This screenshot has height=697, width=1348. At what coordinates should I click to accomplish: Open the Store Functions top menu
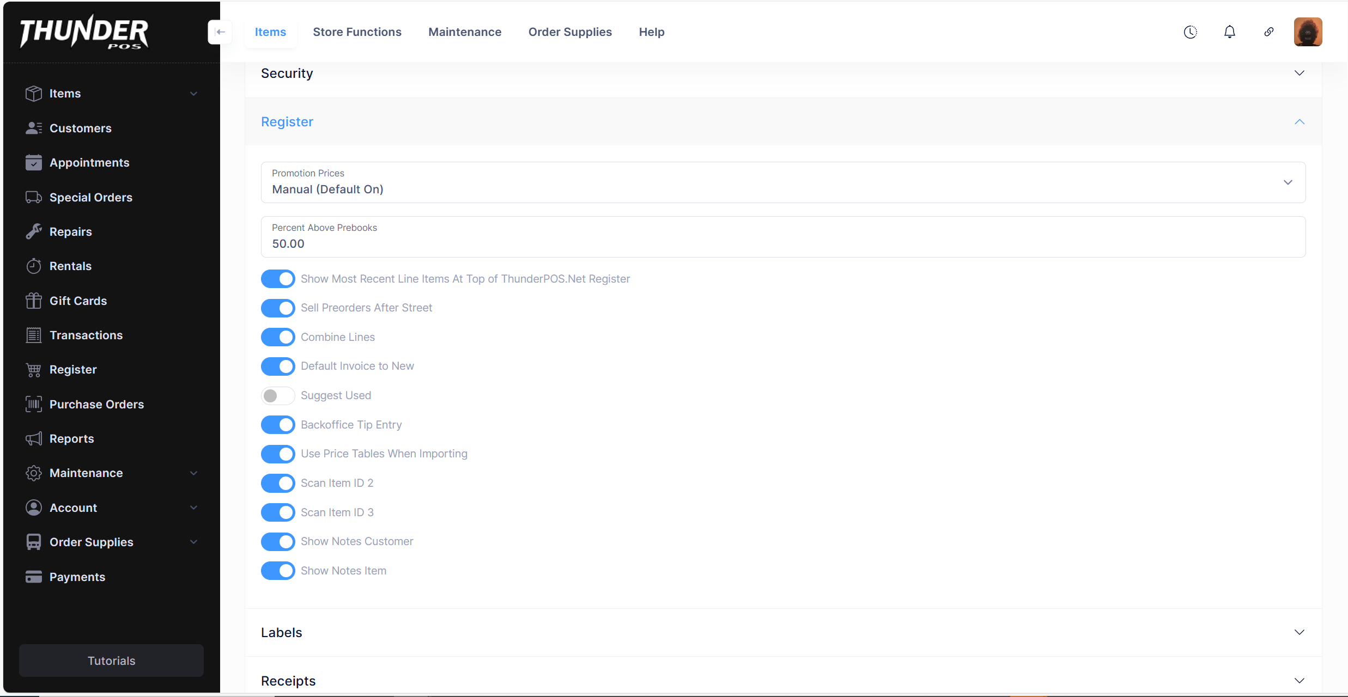(357, 32)
